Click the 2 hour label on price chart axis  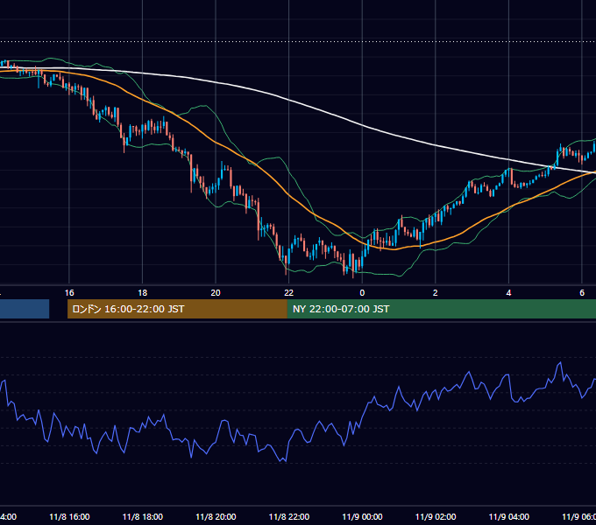point(436,293)
